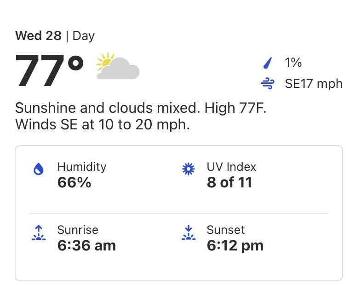Image resolution: width=355 pixels, height=285 pixels.
Task: Select the Wed 28 date heading
Action: coord(38,36)
